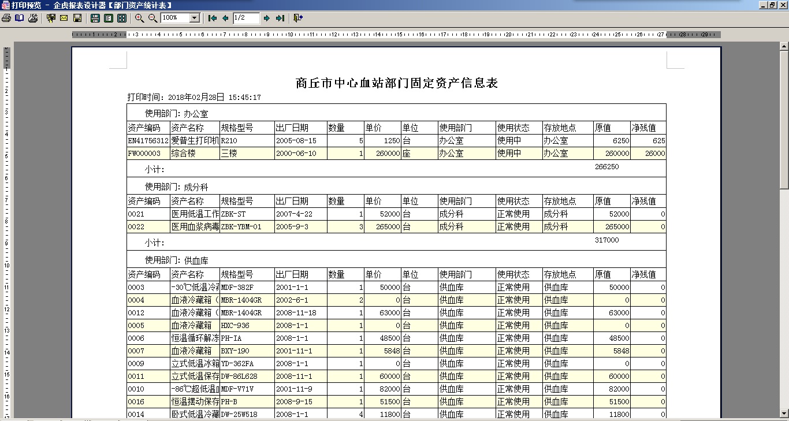Click the zoom in magnifier

[140, 18]
